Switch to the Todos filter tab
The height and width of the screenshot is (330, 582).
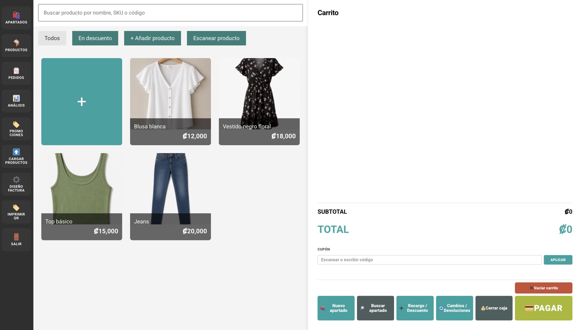tap(52, 38)
